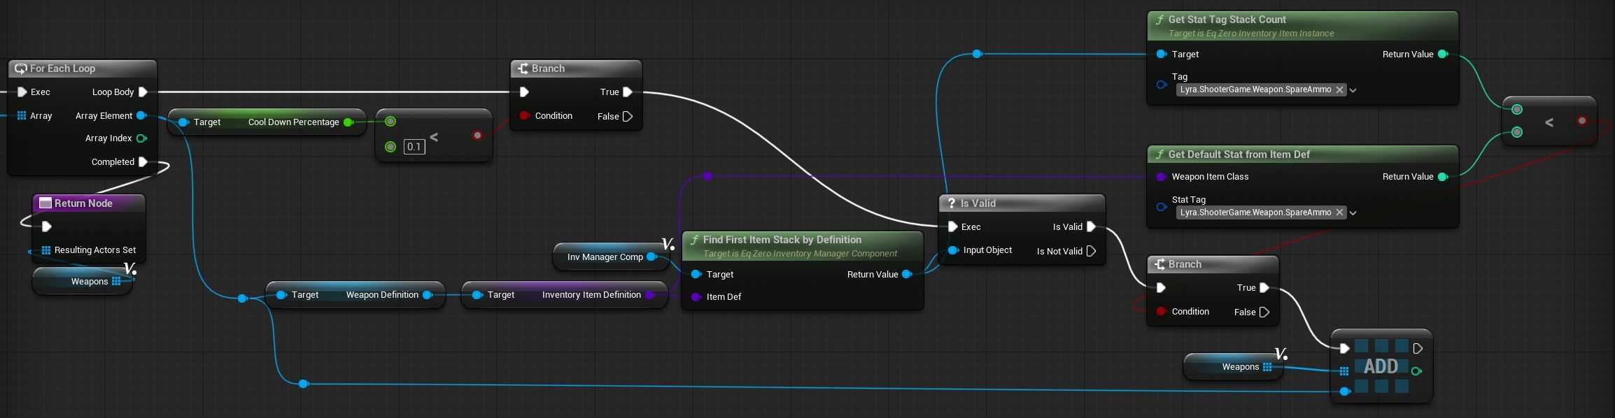
Task: Click the Is Valid execution output pin
Action: (1091, 226)
